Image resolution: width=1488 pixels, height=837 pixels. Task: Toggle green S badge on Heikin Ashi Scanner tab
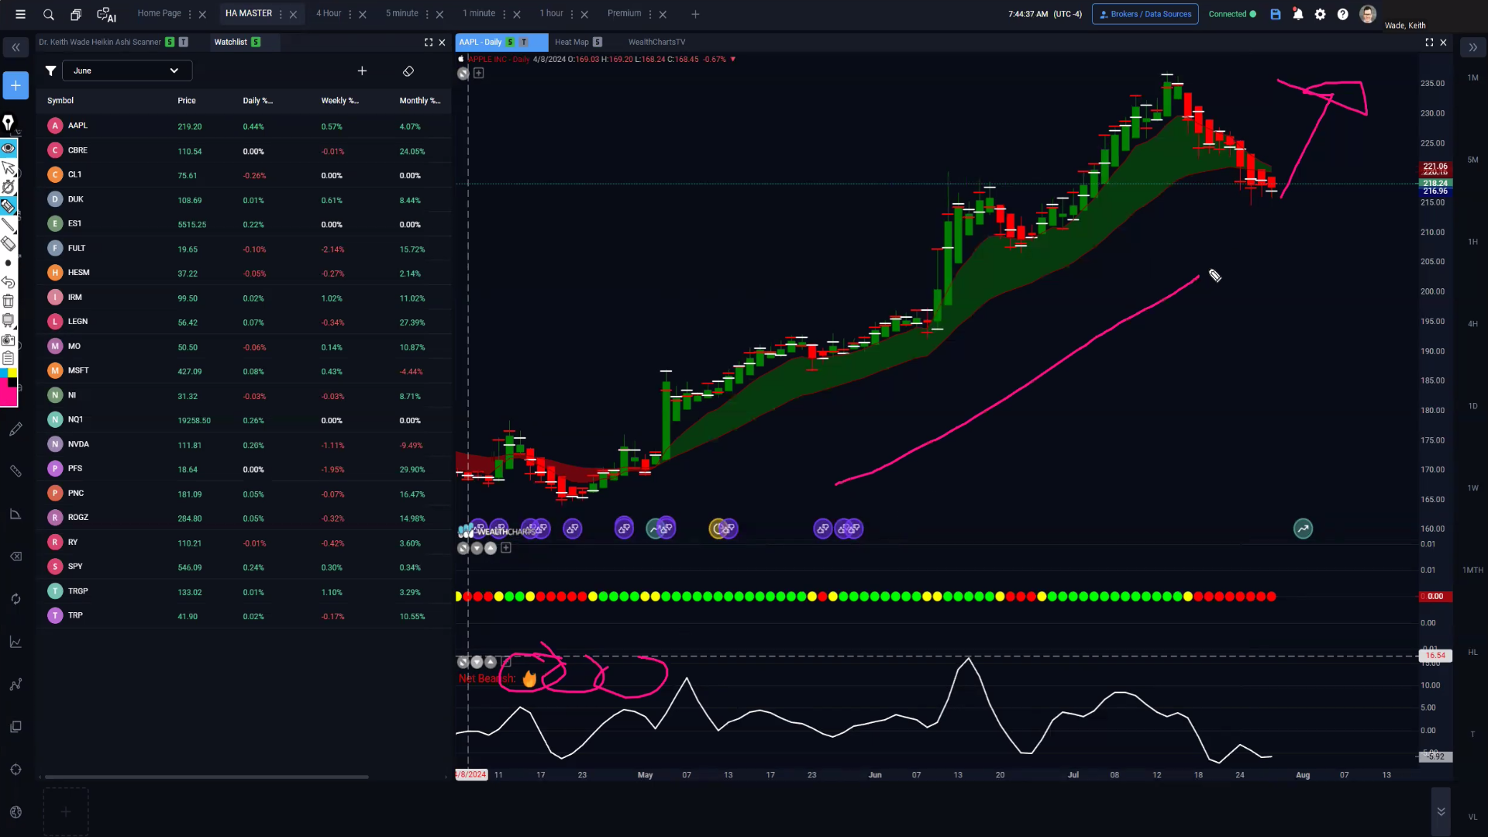tap(170, 42)
